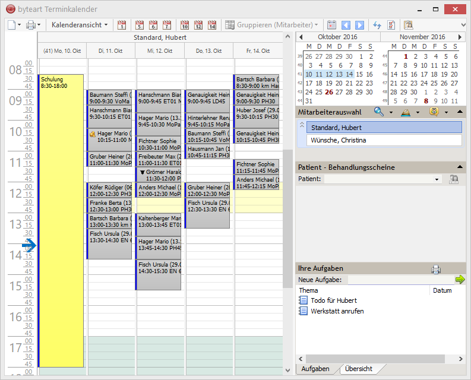471x380 pixels.
Task: Print tasks via printer icon in Ihre Aufgaben
Action: pyautogui.click(x=436, y=269)
